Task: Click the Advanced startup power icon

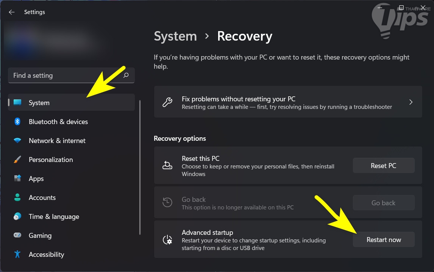Action: click(167, 240)
